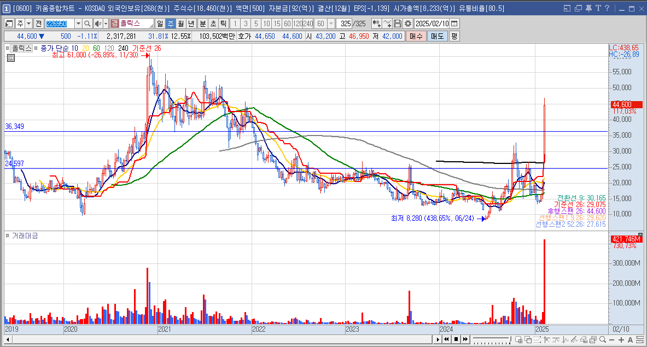Click the 평 button
647x347 pixels.
click(454, 36)
